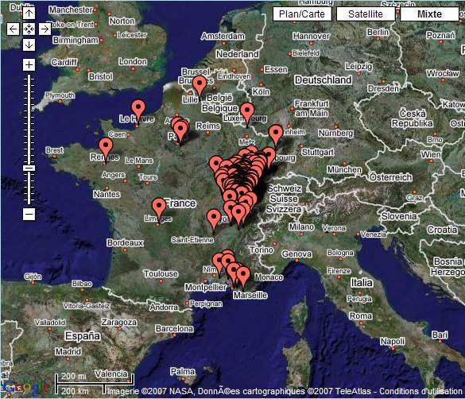Click the Nantes city label

(107, 194)
